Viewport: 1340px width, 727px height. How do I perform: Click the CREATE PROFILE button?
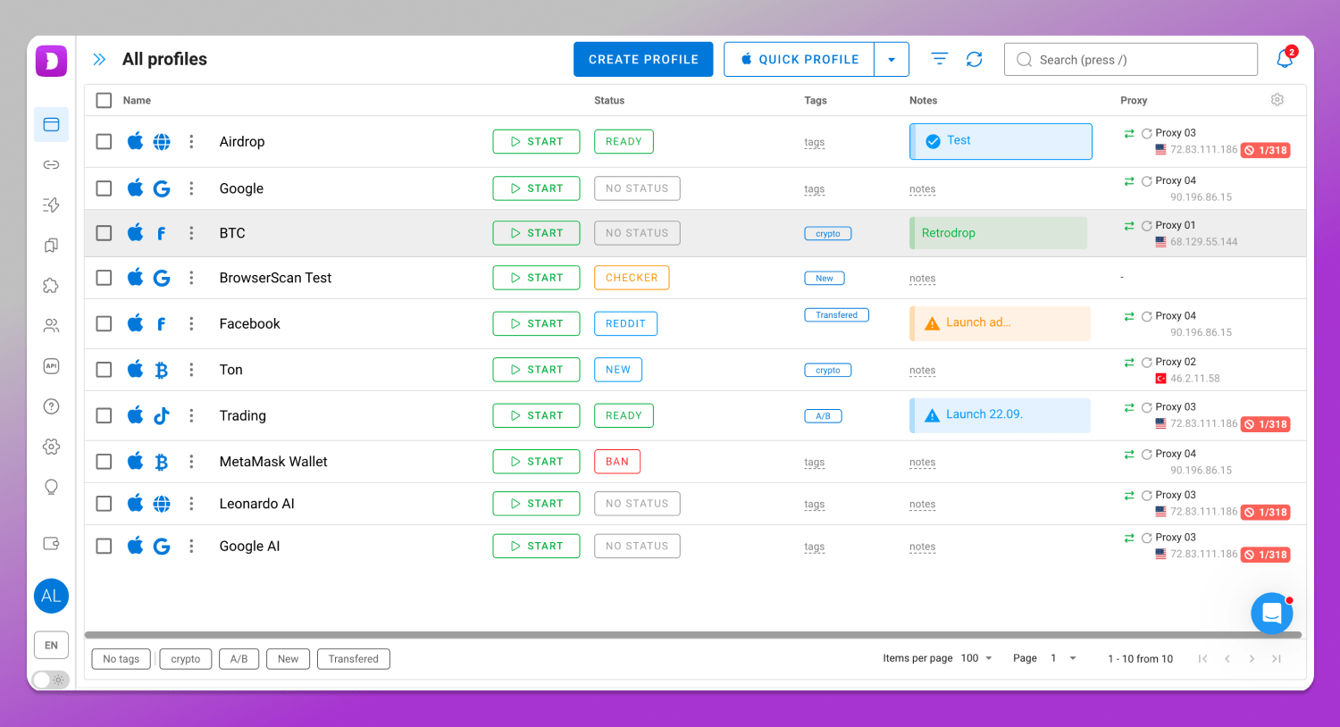click(x=643, y=59)
